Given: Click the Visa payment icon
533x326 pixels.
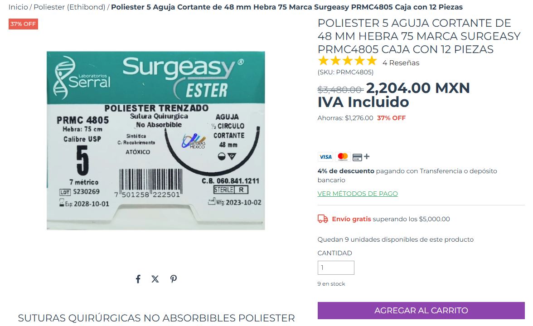Looking at the screenshot, I should pyautogui.click(x=325, y=157).
